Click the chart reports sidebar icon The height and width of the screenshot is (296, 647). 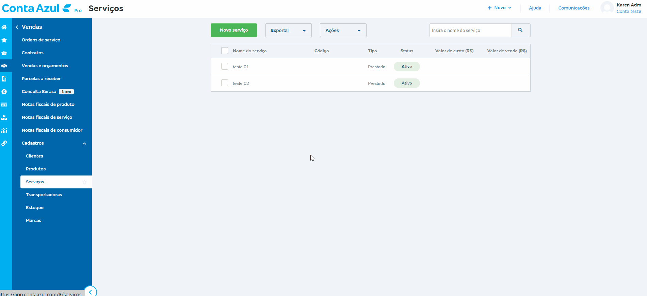tap(4, 130)
